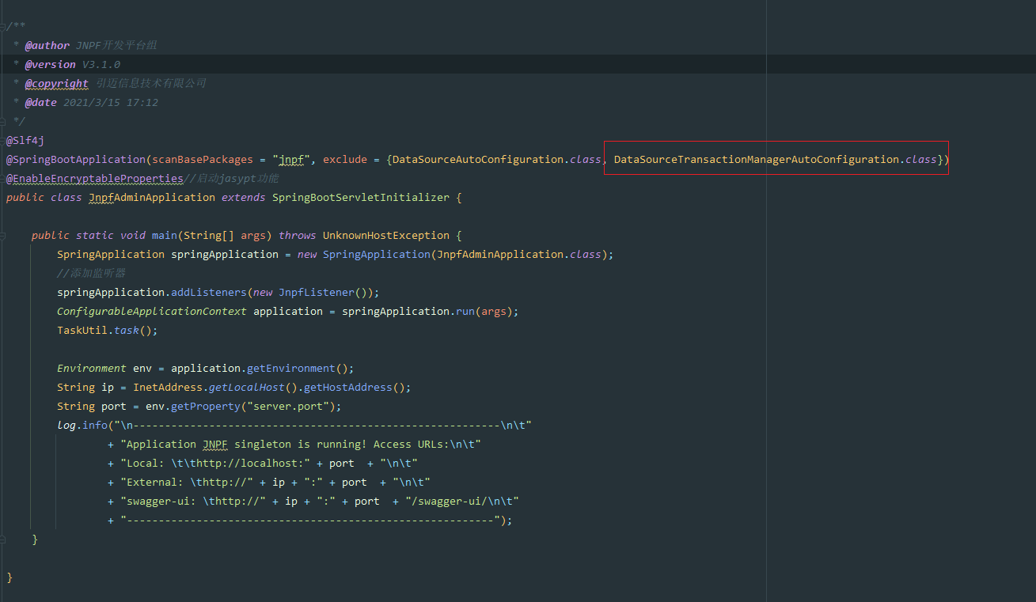Click the "server.port" string literal
1036x602 pixels.
[290, 407]
